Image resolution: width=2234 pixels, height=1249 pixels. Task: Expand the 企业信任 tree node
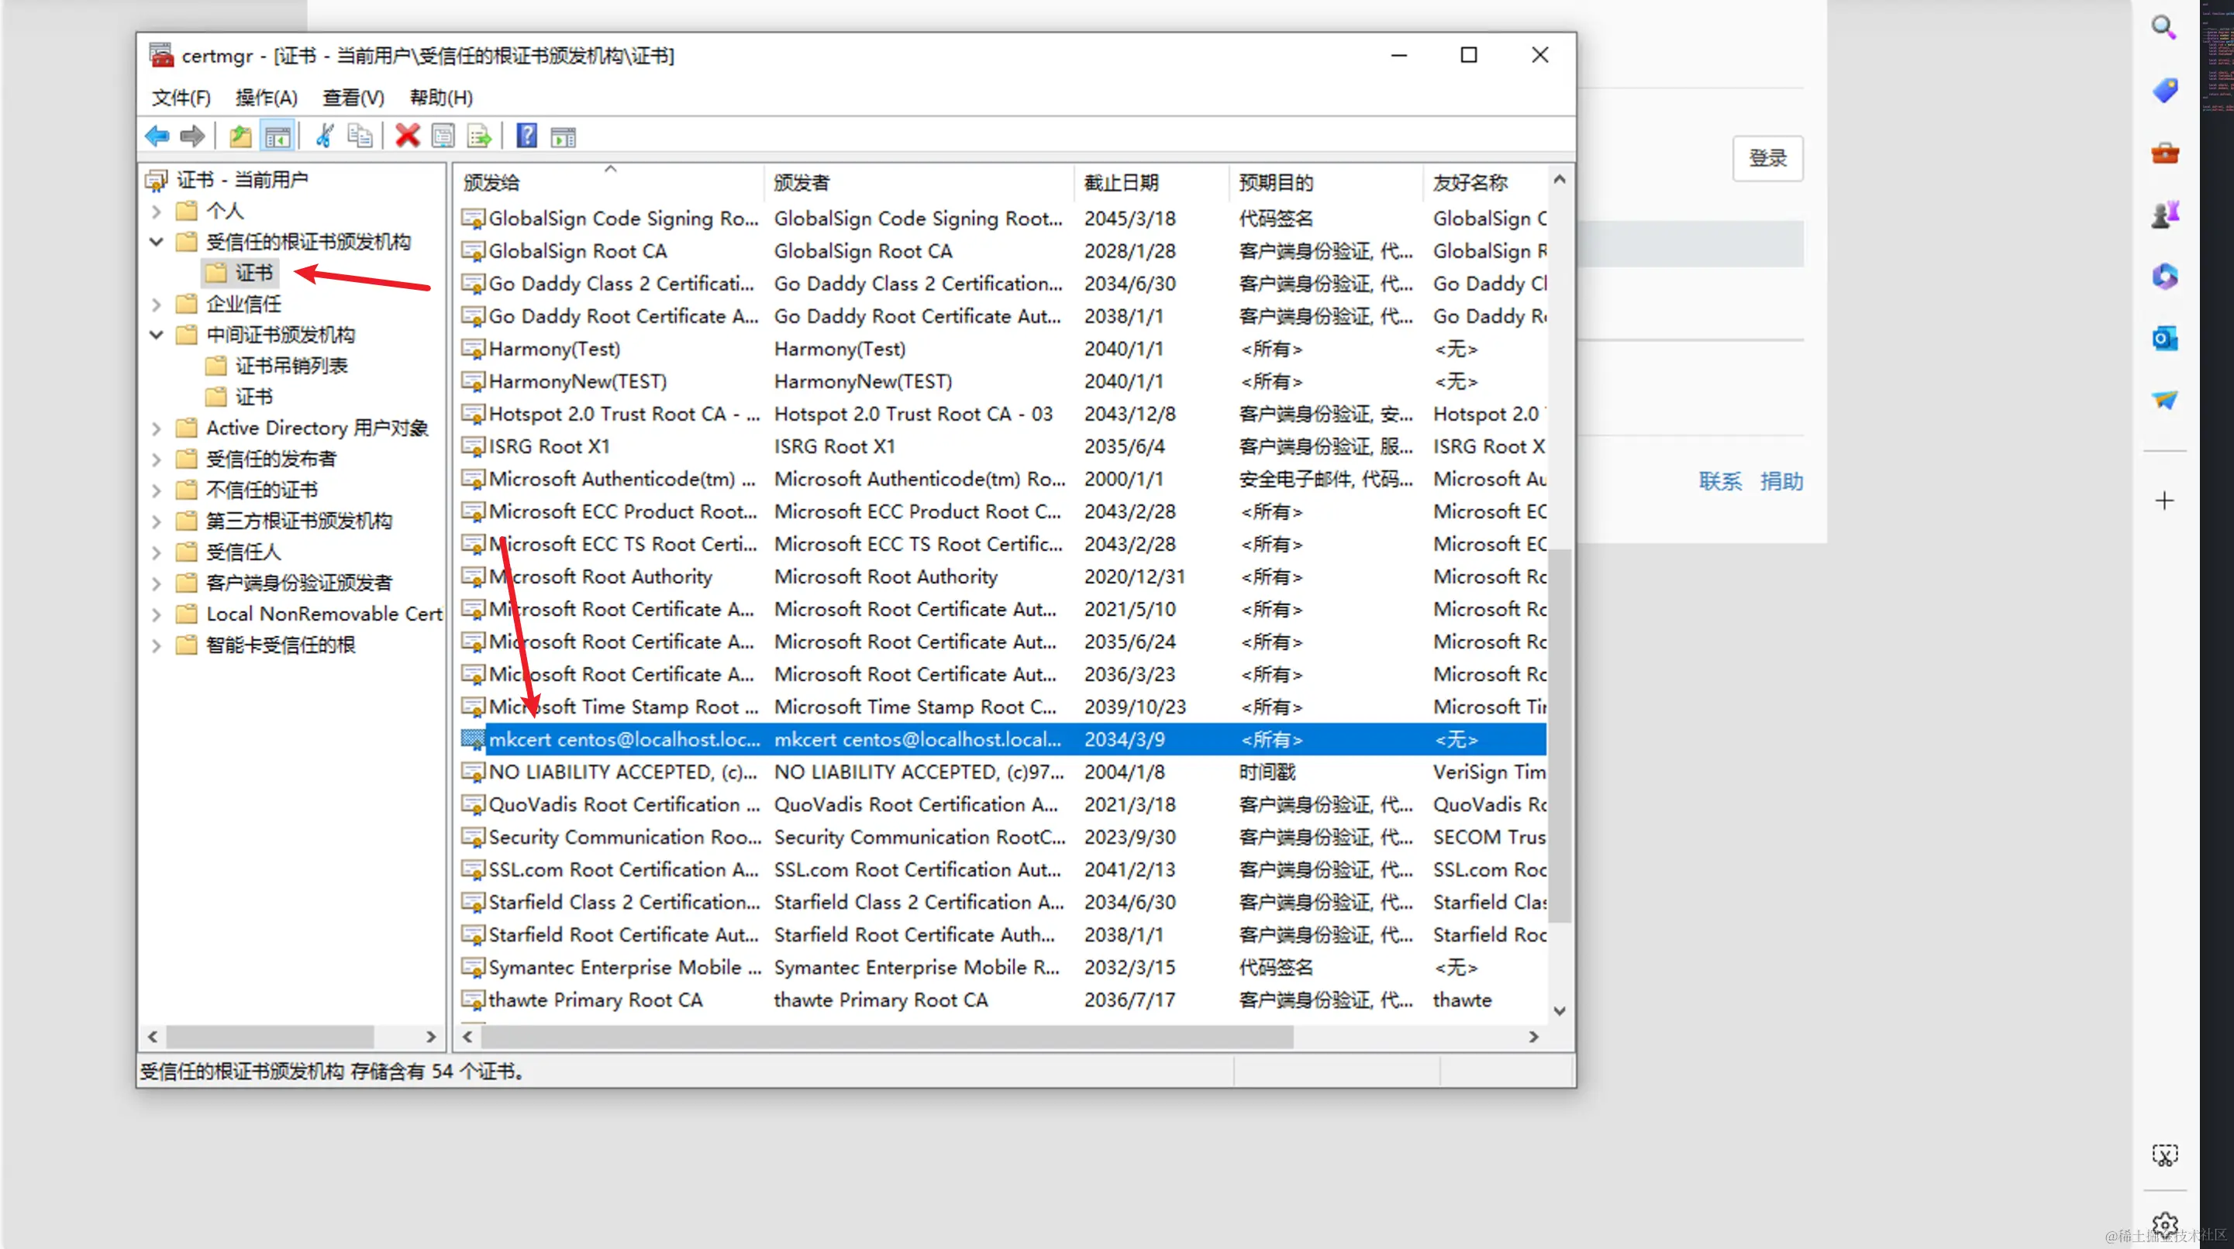point(156,305)
